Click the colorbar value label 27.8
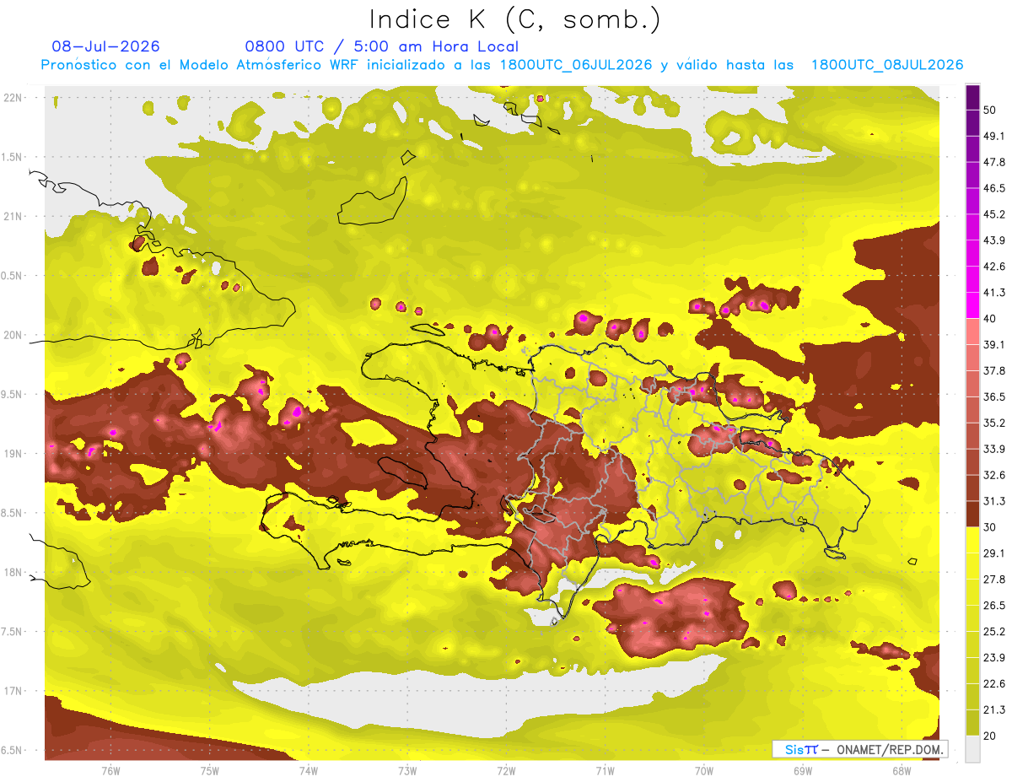This screenshot has height=782, width=1012. pyautogui.click(x=993, y=580)
